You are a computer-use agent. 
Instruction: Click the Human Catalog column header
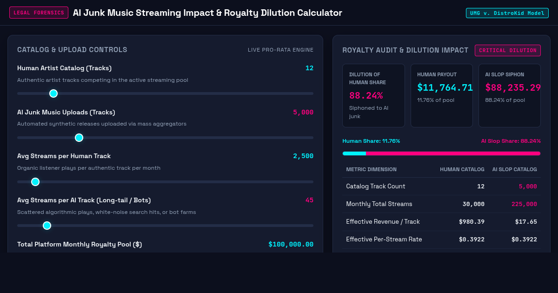click(462, 169)
